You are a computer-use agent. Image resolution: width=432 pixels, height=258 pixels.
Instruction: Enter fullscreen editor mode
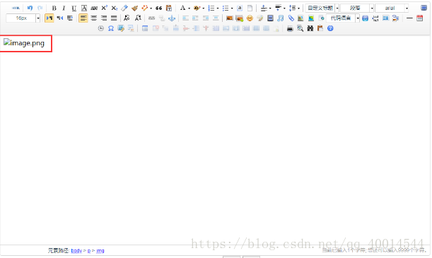(x=424, y=8)
